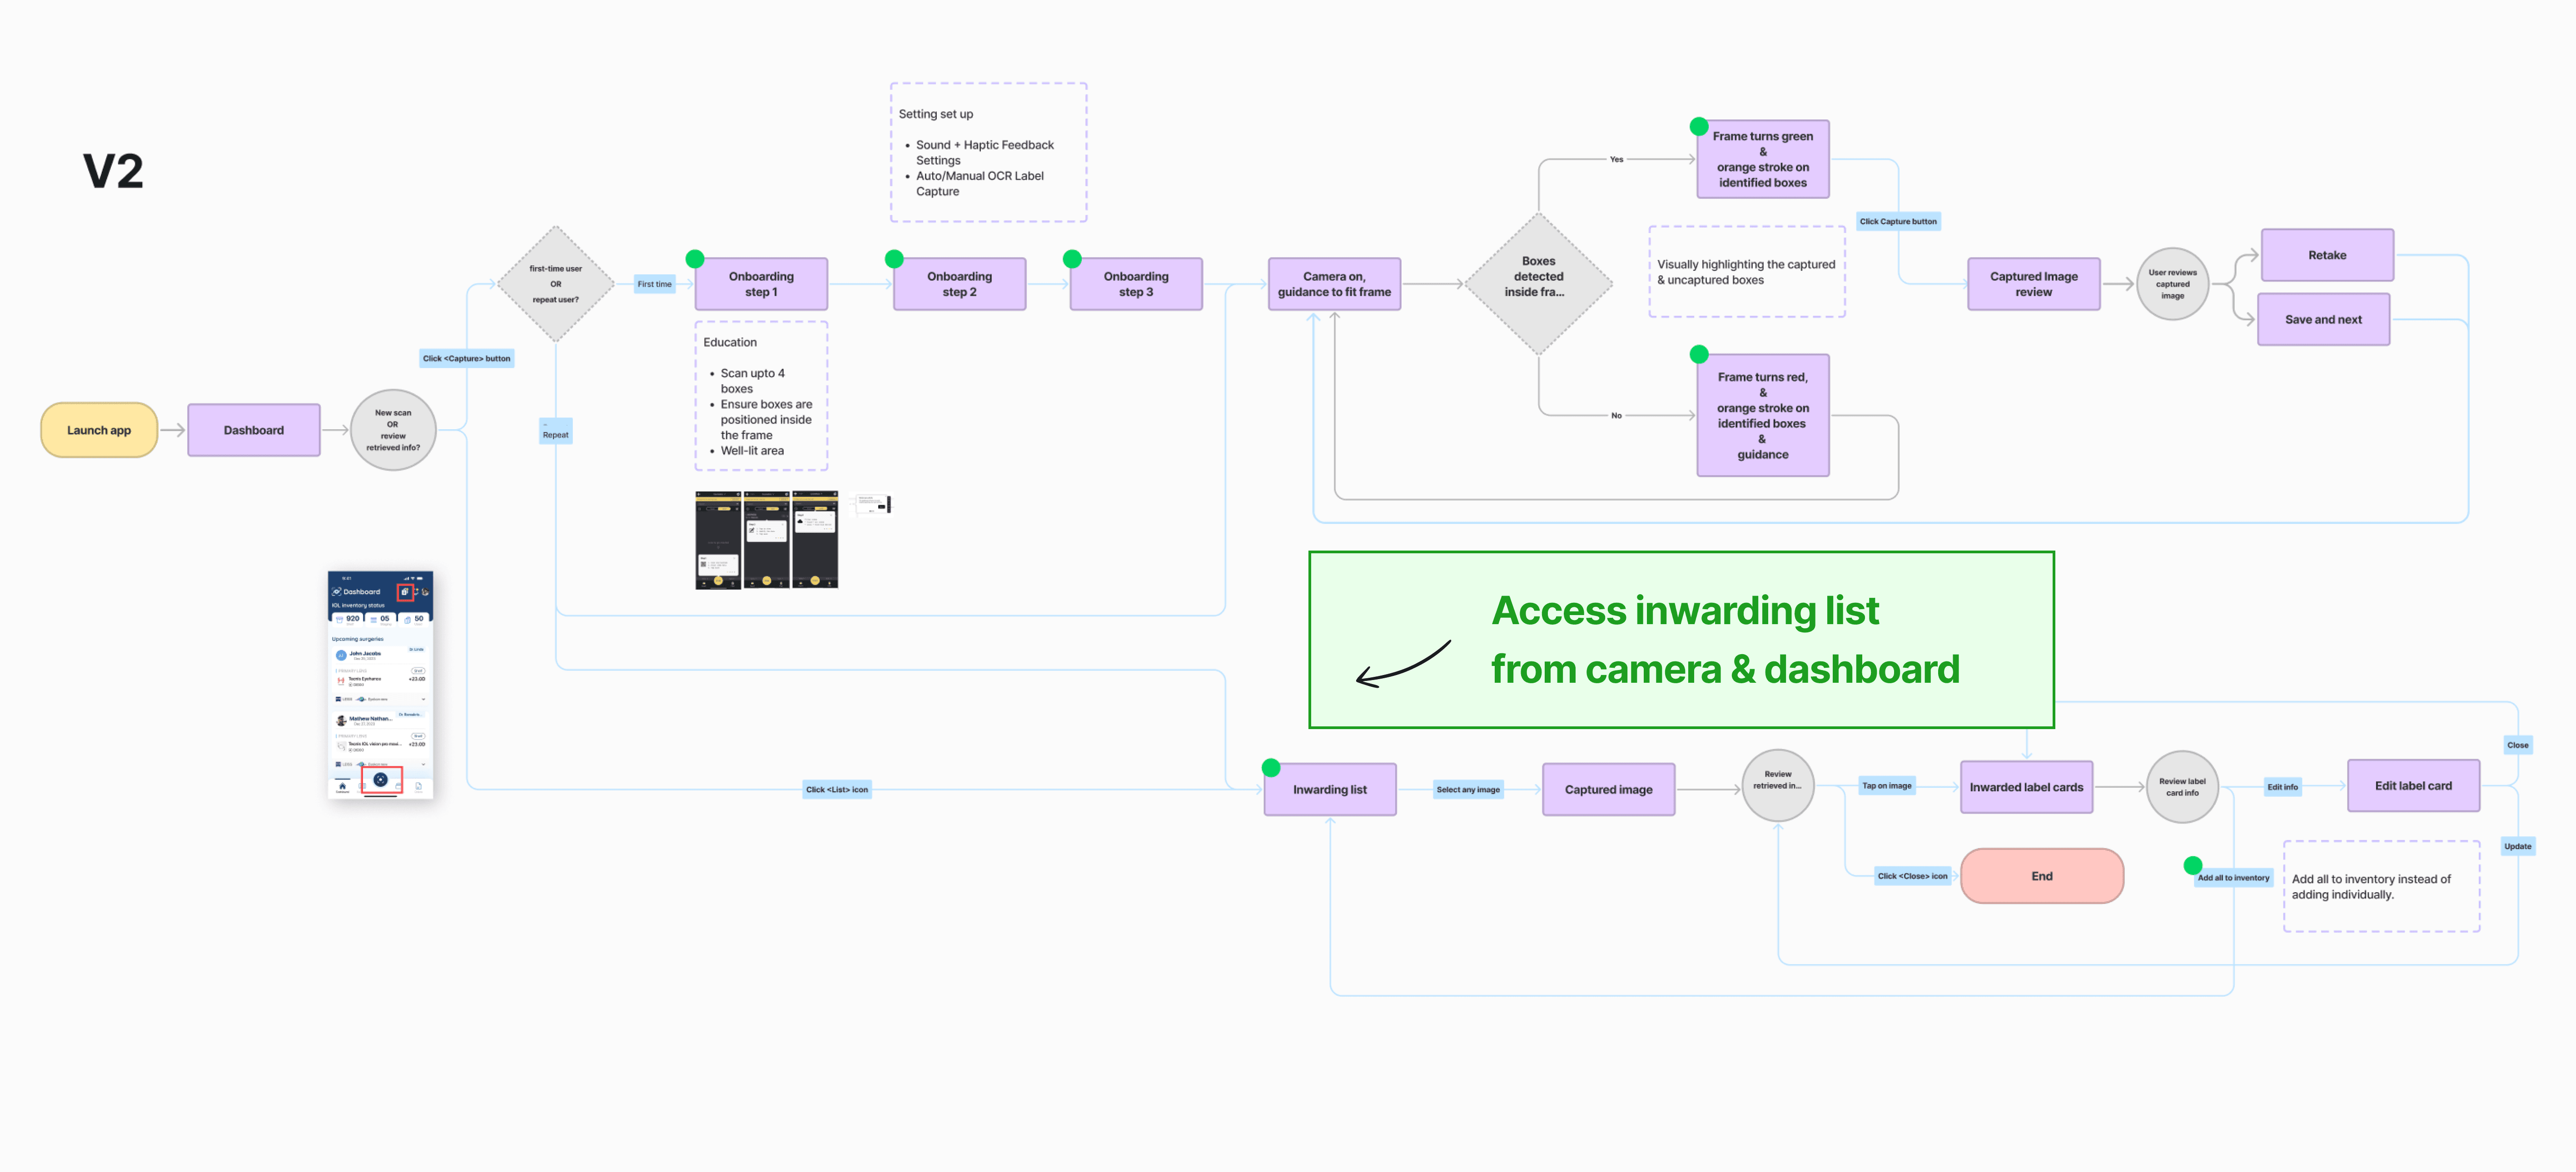
Task: Click the 'Click <List> icon' connector label
Action: [x=837, y=789]
